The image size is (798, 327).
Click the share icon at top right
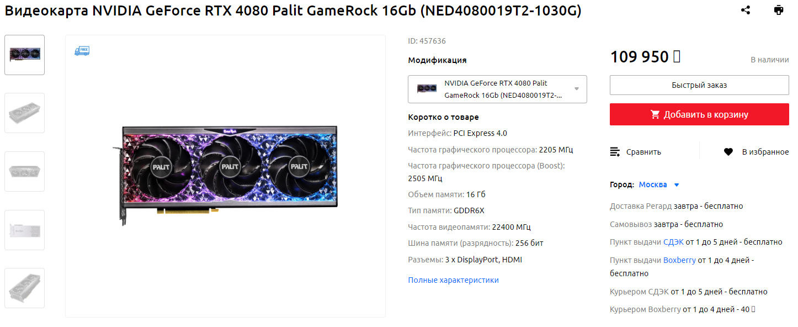click(746, 10)
